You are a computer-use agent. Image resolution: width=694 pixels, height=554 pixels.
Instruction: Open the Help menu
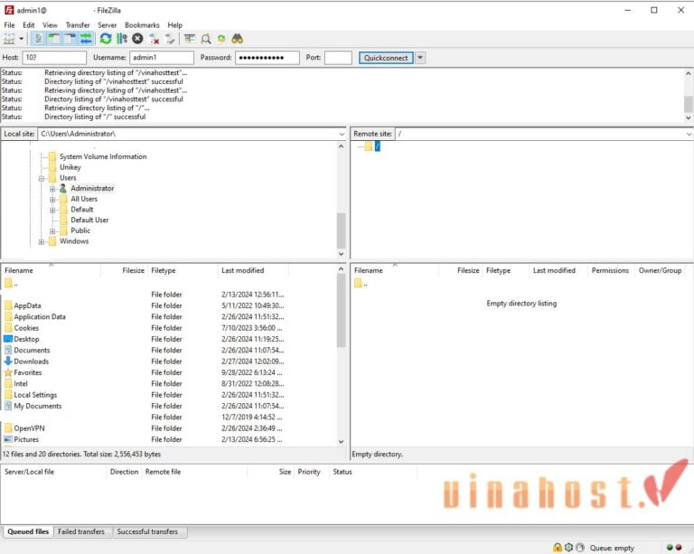coord(174,25)
